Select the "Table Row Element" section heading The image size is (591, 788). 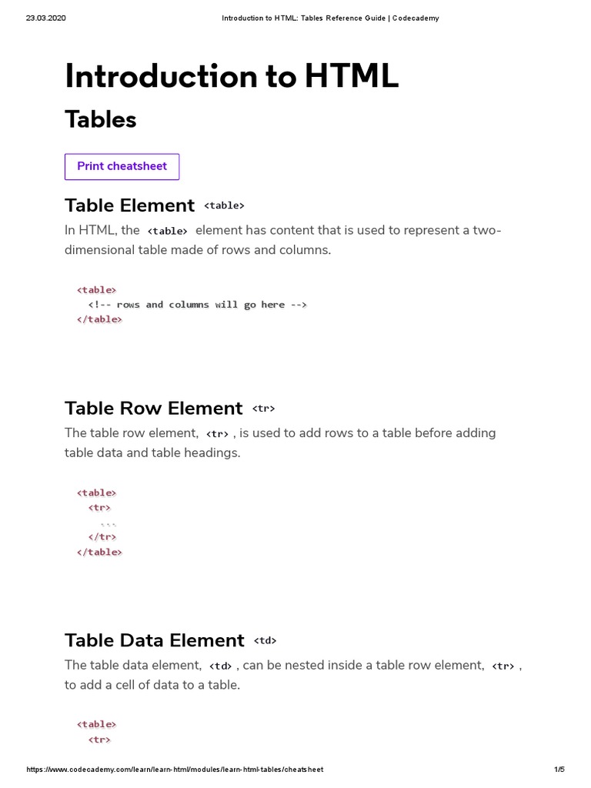[153, 408]
